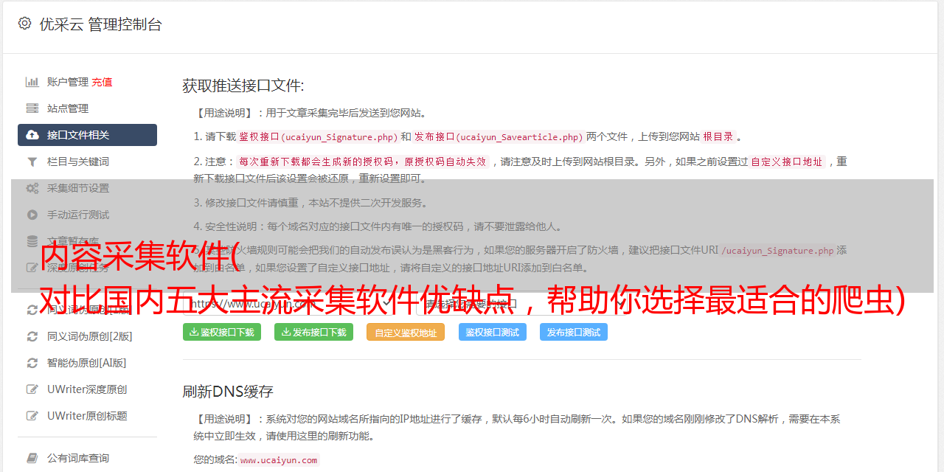This screenshot has width=944, height=472.
Task: Run the 发布接口测试 button
Action: tap(574, 332)
